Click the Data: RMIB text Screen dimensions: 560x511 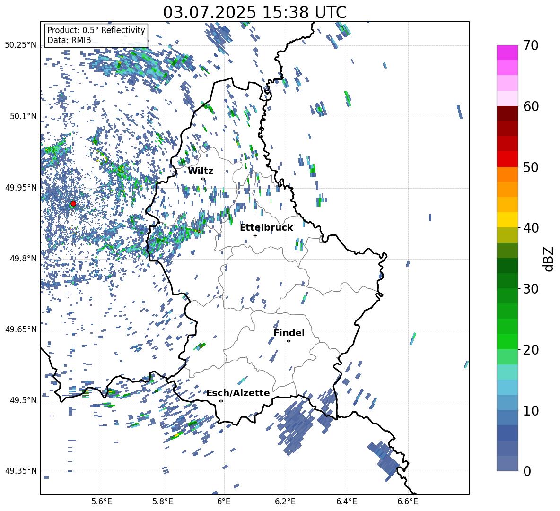click(69, 40)
